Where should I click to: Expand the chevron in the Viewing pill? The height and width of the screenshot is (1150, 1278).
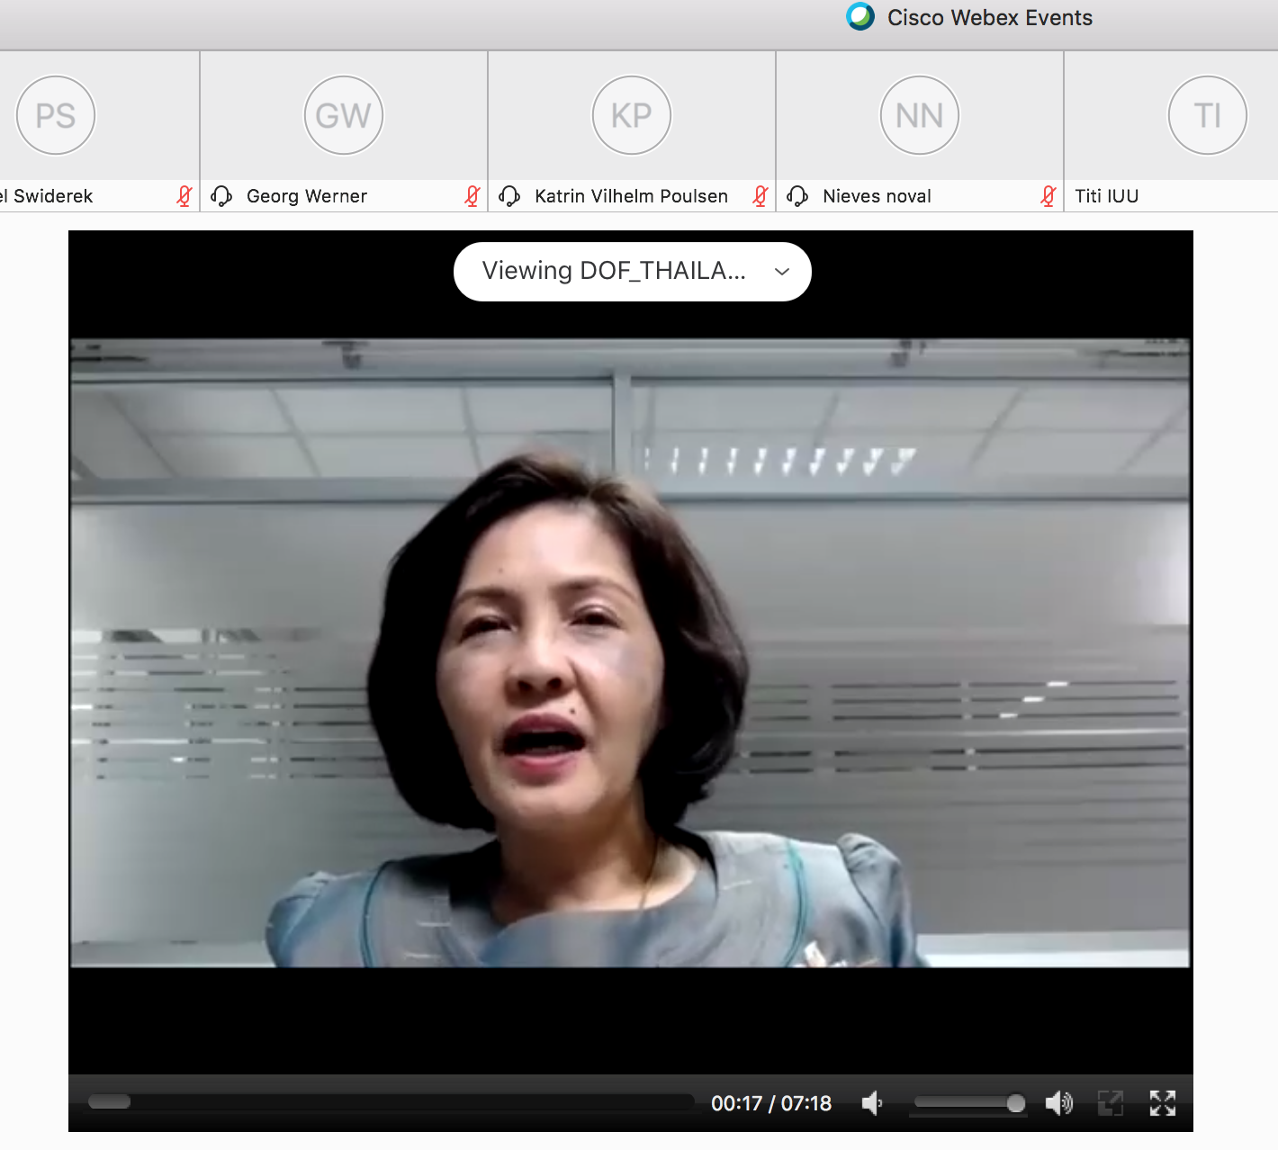pos(782,272)
